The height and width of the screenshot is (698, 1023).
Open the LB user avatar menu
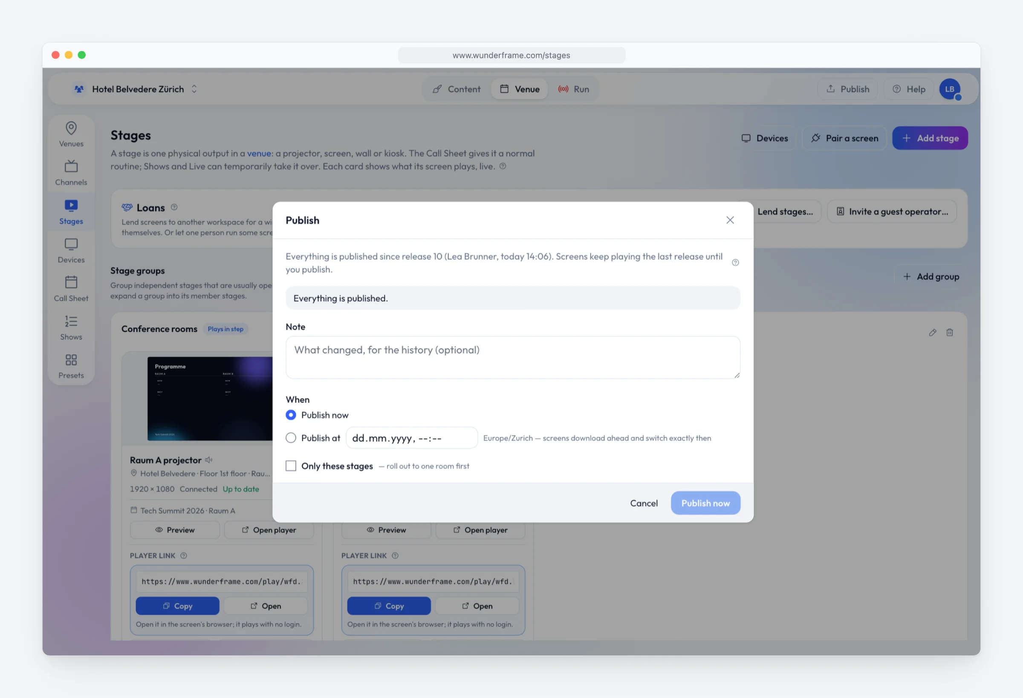click(950, 89)
